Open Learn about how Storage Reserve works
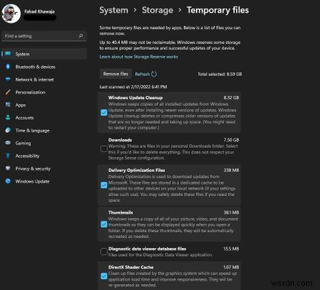 click(139, 57)
